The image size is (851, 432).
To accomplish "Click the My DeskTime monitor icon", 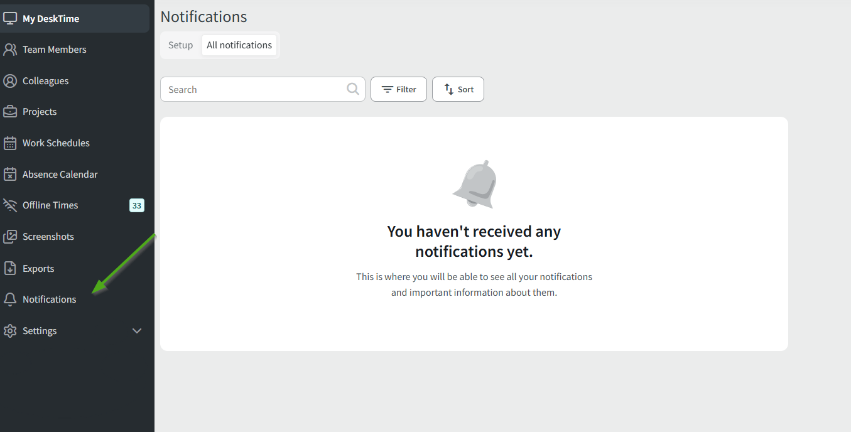I will point(10,18).
